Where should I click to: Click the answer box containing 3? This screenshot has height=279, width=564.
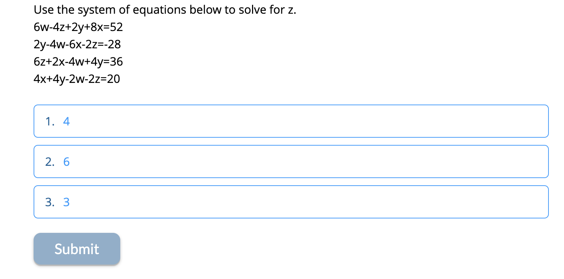click(253, 202)
